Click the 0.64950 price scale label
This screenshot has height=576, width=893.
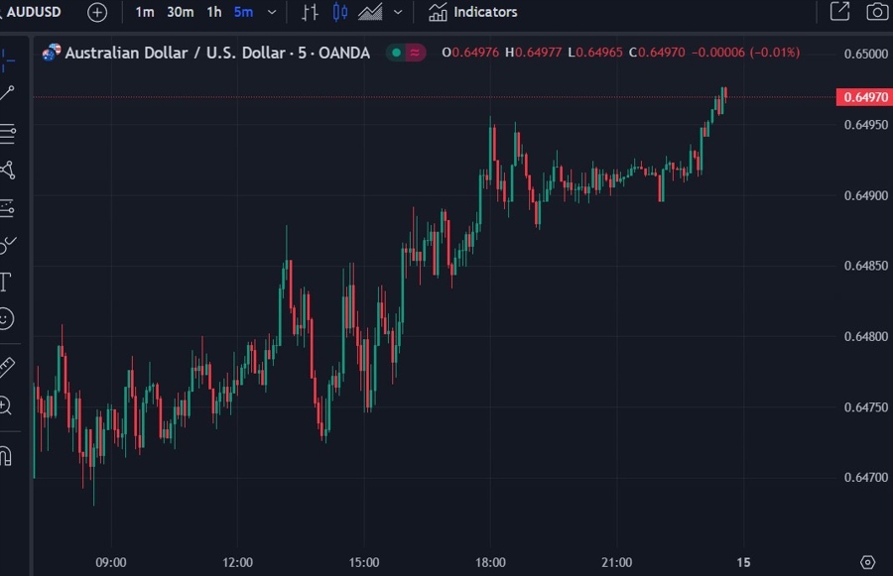pos(865,125)
